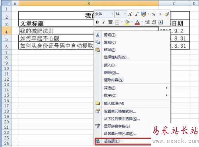Viewport: 199px width, 147px height.
Task: Click the format cells icon
Action: tap(98, 111)
